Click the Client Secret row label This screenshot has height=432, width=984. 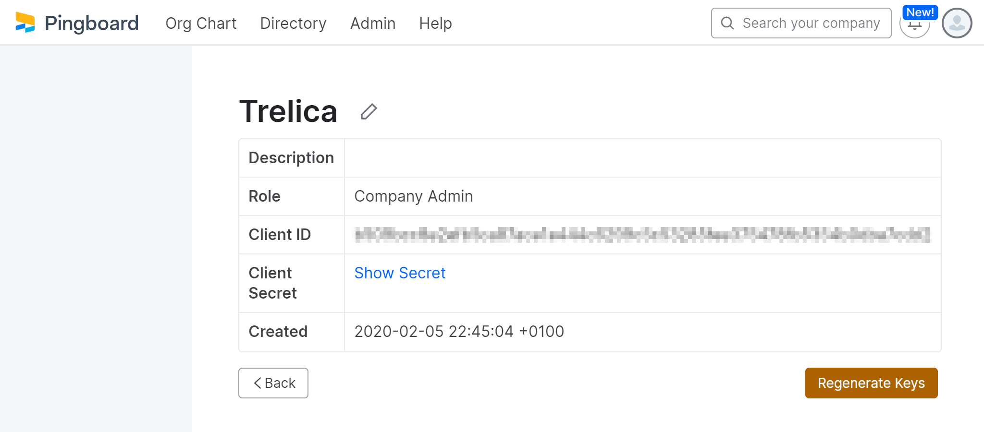click(272, 283)
